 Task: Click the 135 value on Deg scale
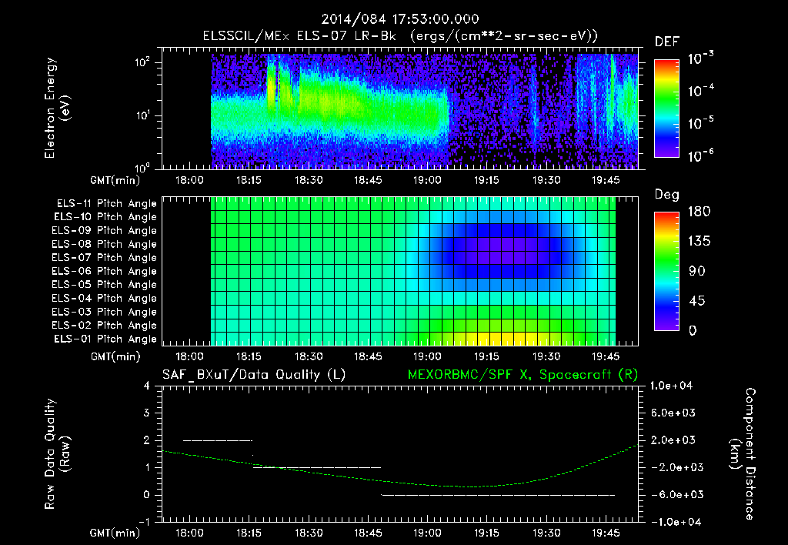tap(699, 242)
